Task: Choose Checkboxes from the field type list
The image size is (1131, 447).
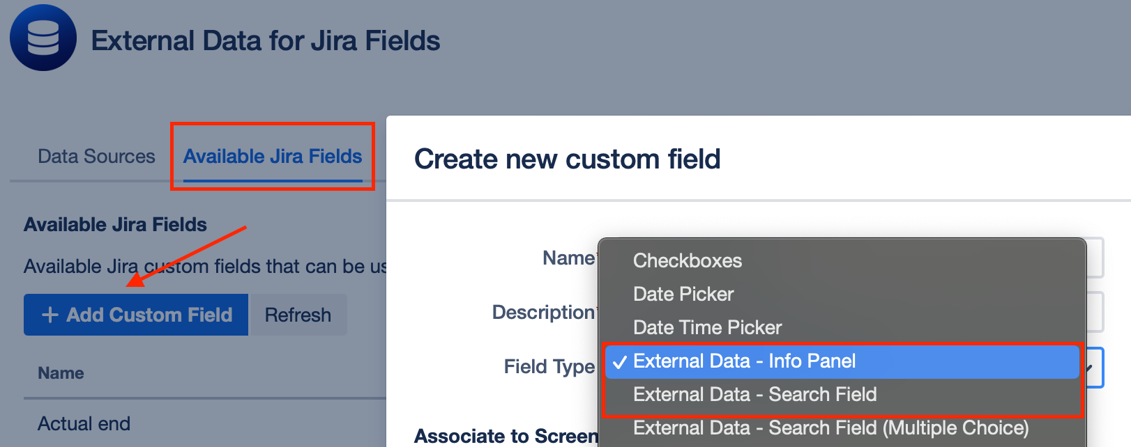Action: (x=687, y=260)
